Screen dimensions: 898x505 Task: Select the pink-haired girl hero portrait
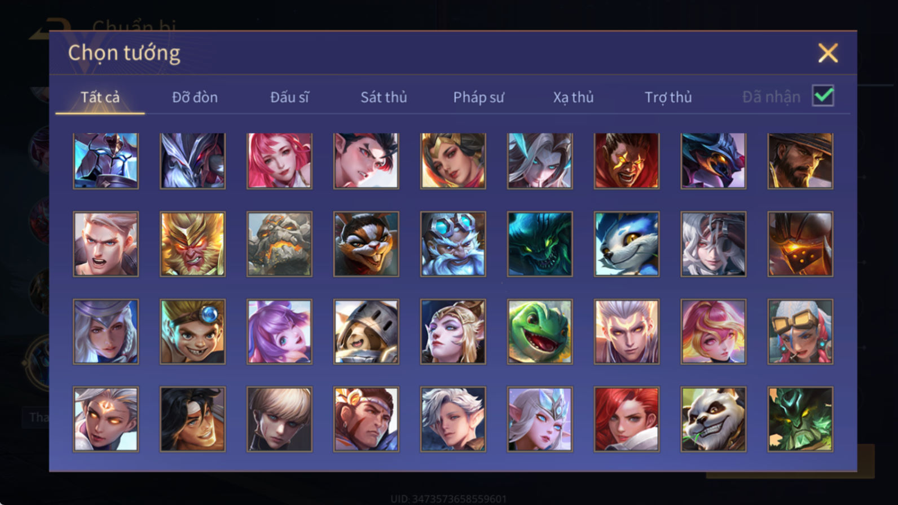tap(279, 161)
